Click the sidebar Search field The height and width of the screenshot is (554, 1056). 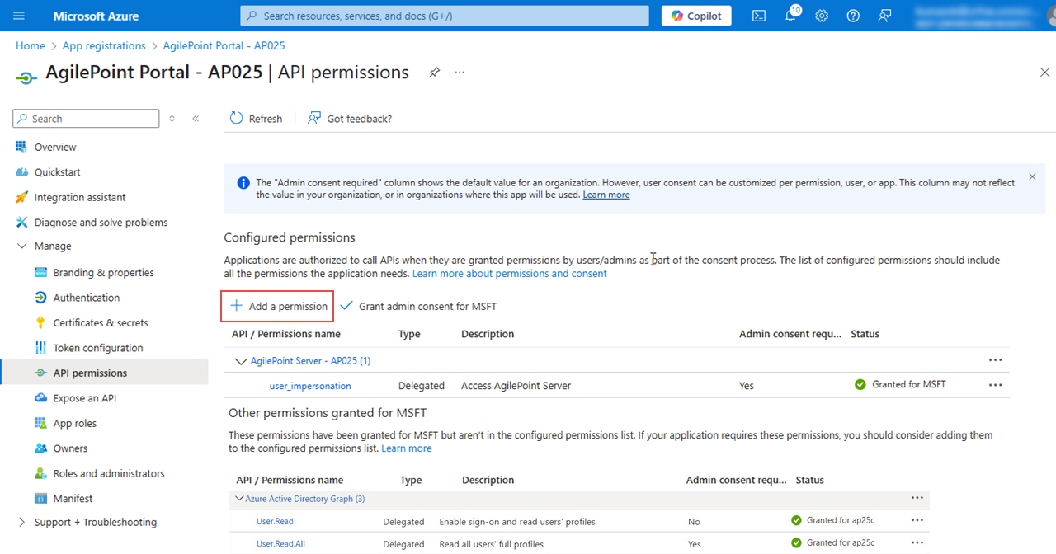86,119
